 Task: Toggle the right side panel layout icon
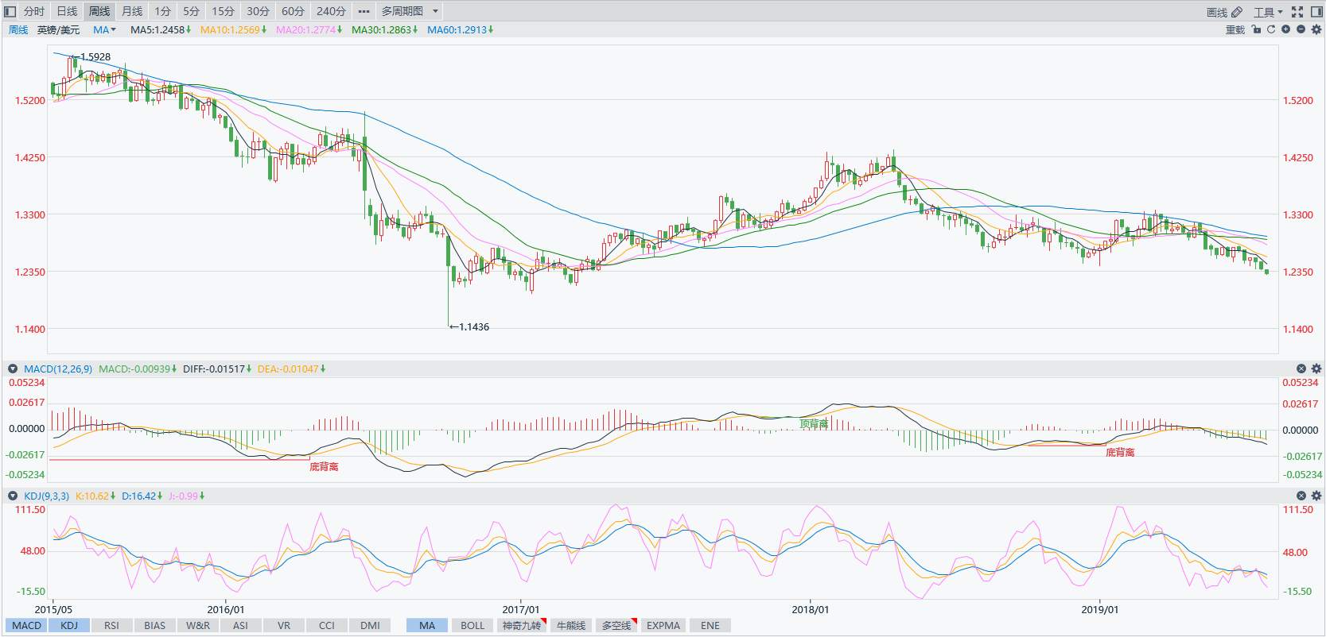(x=1316, y=12)
